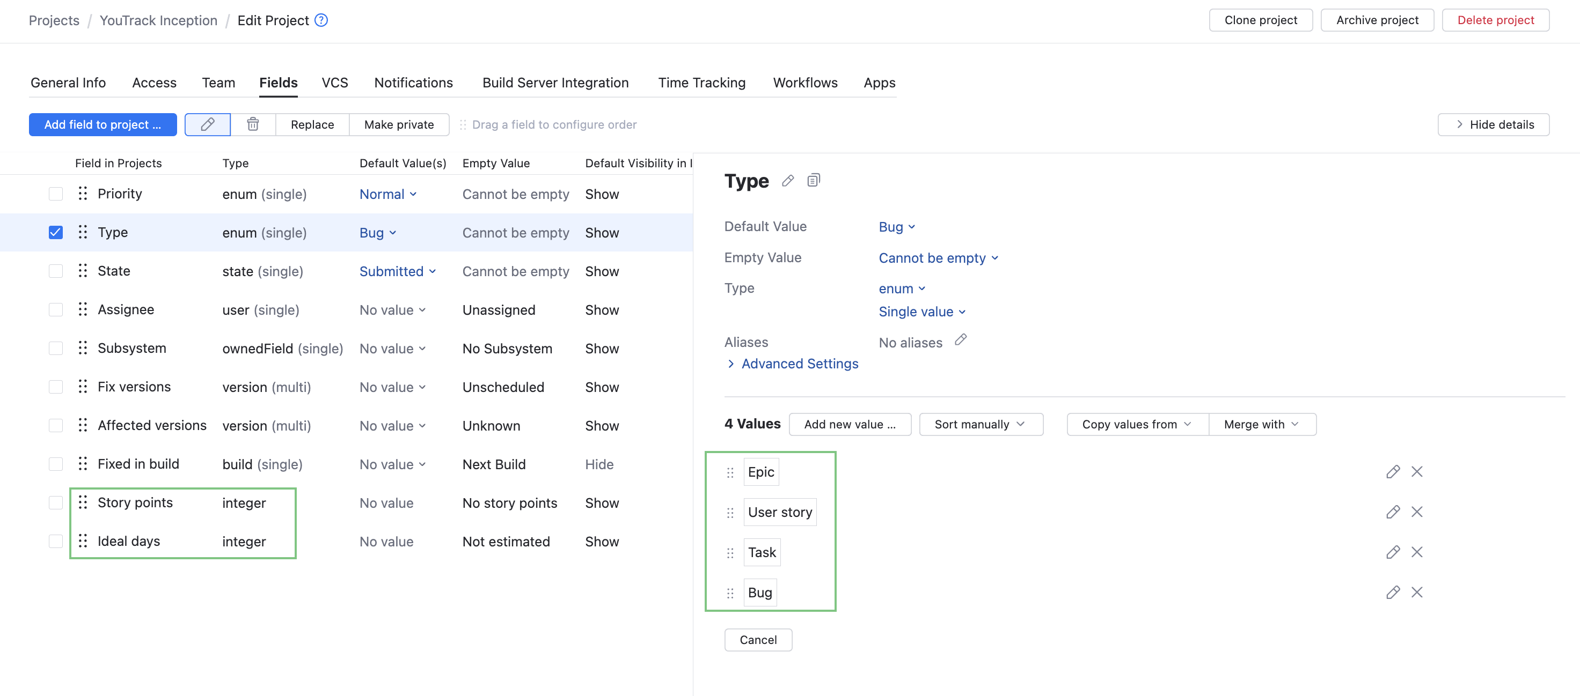Click the pencil icon next to the Type heading
Viewport: 1580px width, 696px height.
pos(788,181)
